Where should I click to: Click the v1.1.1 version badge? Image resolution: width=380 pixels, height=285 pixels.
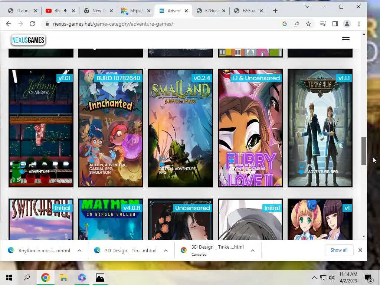coord(344,78)
